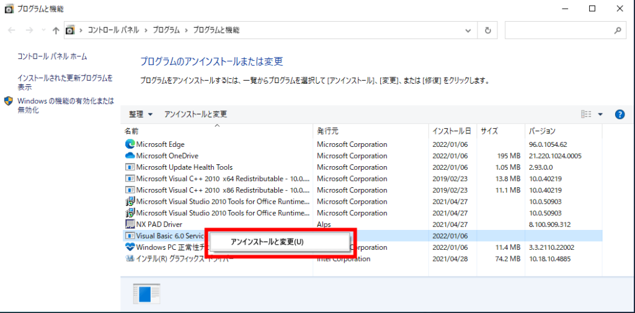Viewport: 635px width, 313px height.
Task: Open the 整理 dropdown menu
Action: click(x=141, y=115)
